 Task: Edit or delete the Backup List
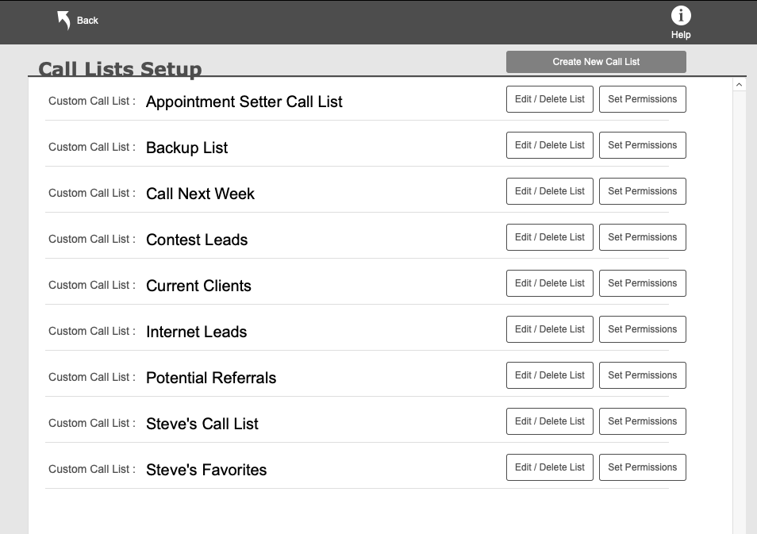click(x=549, y=145)
